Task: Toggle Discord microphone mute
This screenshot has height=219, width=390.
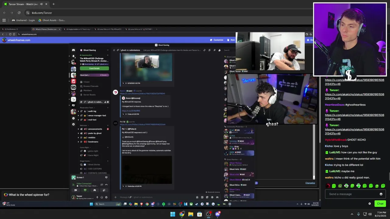Action: (x=97, y=197)
